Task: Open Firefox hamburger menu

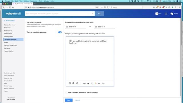Action: (179, 7)
